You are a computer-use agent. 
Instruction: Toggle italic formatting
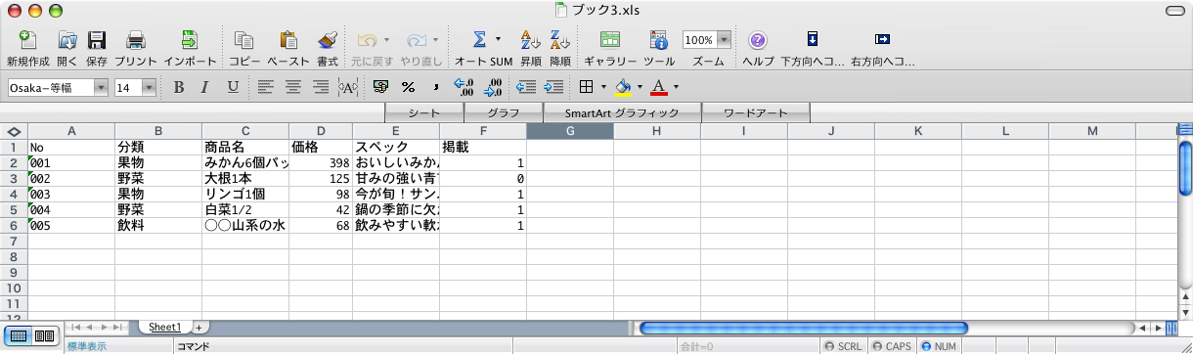pyautogui.click(x=204, y=88)
